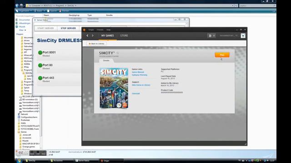Click the Explorer search field
Image resolution: width=291 pixels, height=163 pixels.
point(257,6)
